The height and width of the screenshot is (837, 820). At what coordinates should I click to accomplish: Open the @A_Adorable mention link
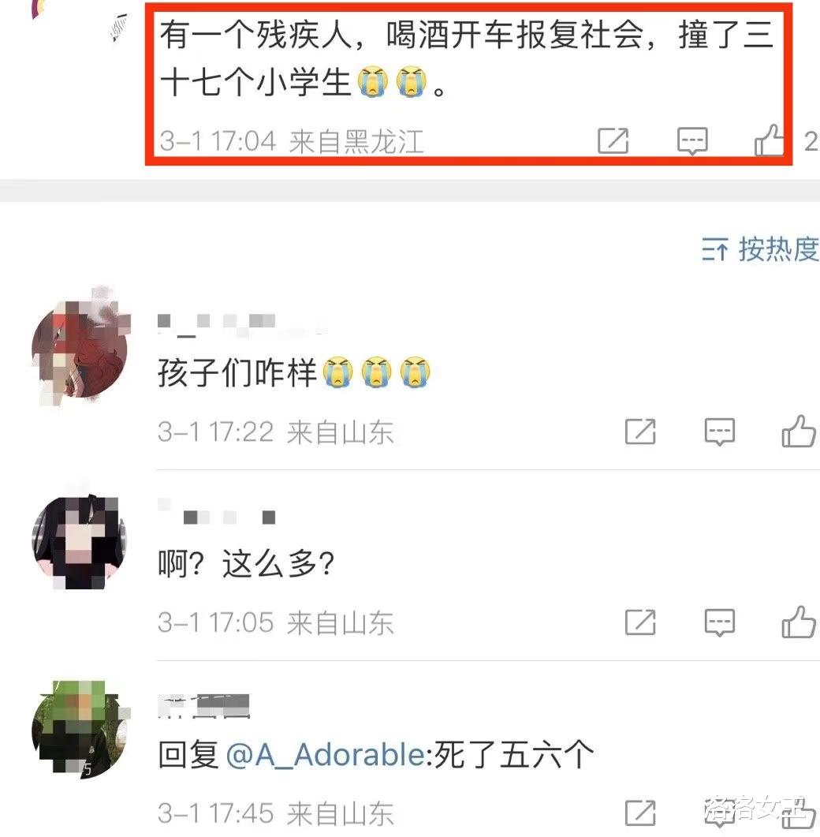point(325,755)
